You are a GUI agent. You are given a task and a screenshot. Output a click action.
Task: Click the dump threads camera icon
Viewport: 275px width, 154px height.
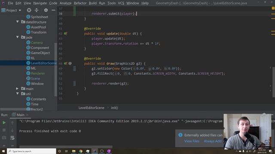click(4, 138)
